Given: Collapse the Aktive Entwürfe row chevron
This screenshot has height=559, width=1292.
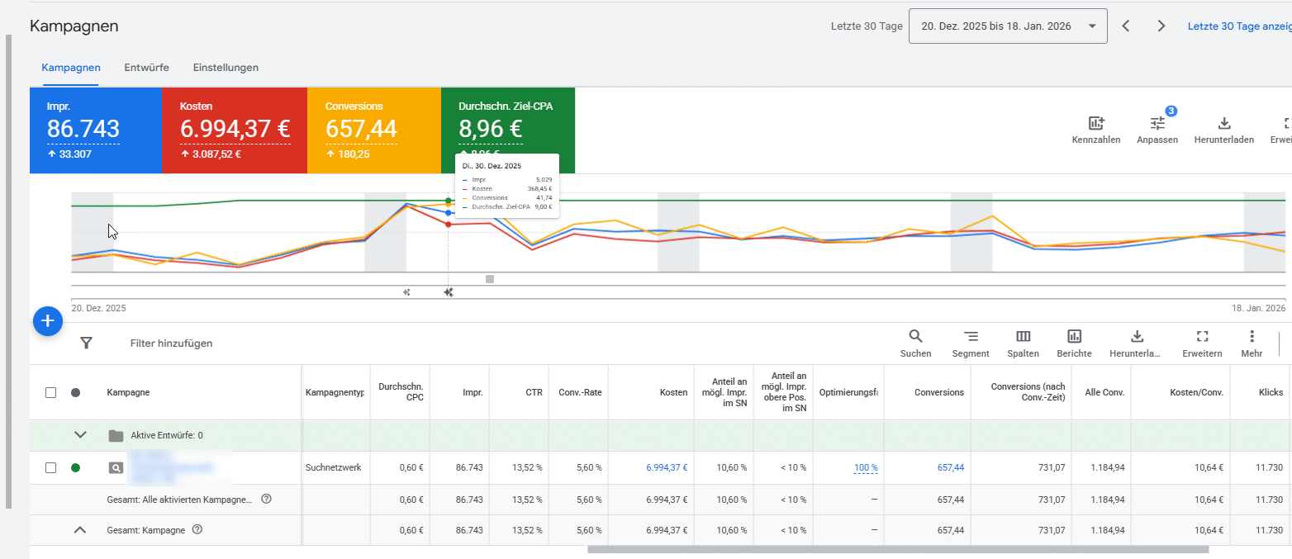Looking at the screenshot, I should pos(80,435).
